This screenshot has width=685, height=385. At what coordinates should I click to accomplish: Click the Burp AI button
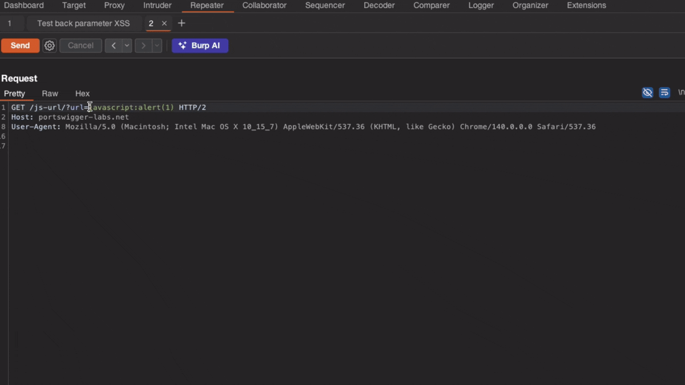point(200,46)
